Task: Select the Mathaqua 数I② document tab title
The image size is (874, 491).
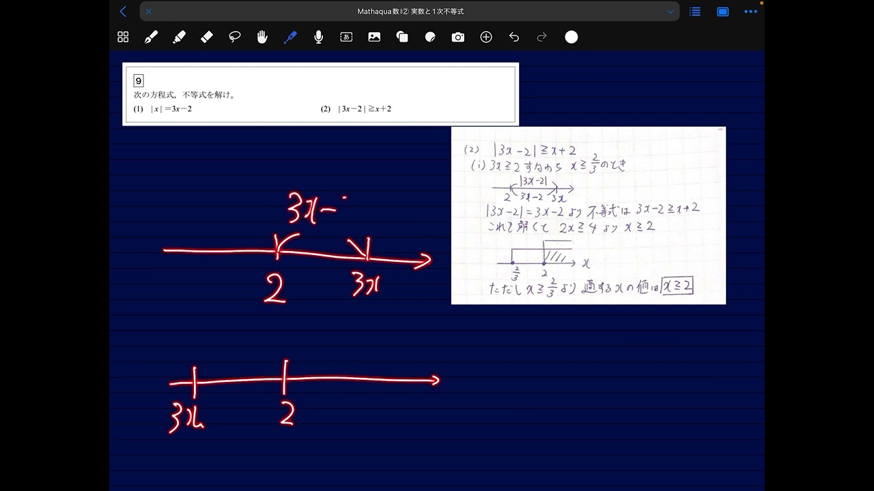Action: coord(410,12)
